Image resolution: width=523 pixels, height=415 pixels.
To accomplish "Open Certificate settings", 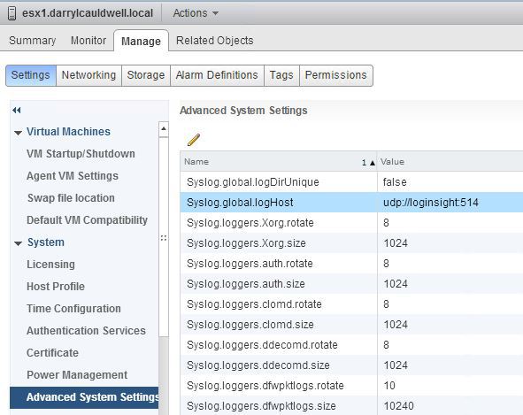I will (x=52, y=352).
